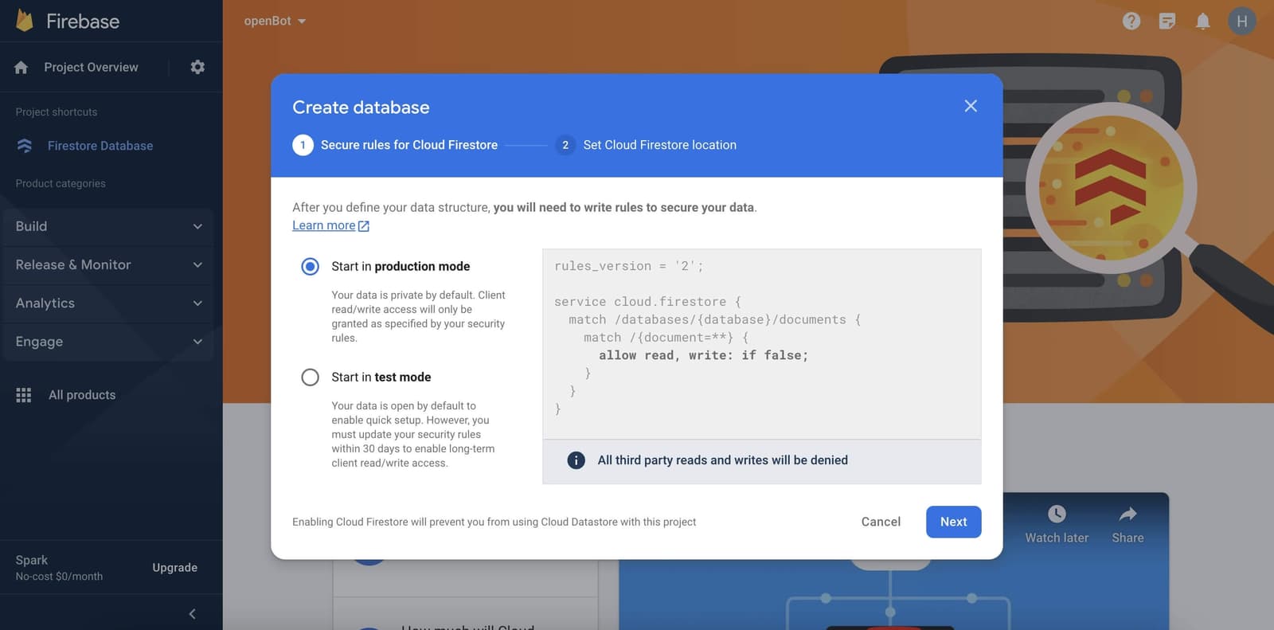The image size is (1274, 630).
Task: Open All products in the sidebar
Action: pyautogui.click(x=82, y=395)
